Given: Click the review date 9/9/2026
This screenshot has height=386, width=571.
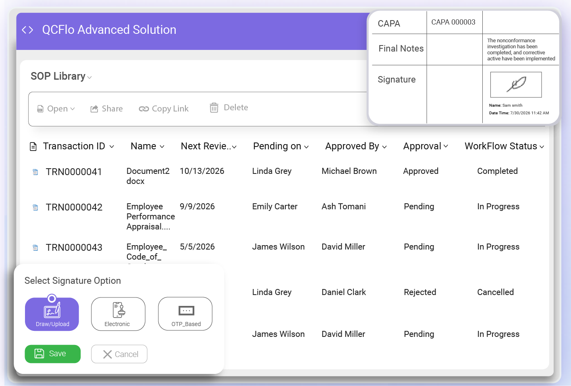Looking at the screenshot, I should [197, 206].
